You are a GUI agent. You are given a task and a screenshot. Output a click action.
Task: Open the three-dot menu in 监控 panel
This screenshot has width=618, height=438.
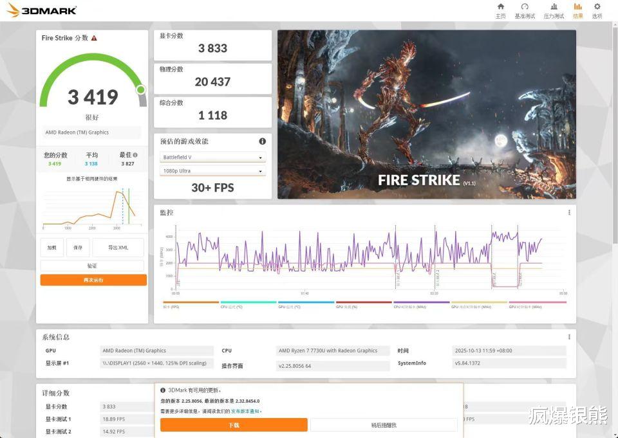pyautogui.click(x=569, y=212)
